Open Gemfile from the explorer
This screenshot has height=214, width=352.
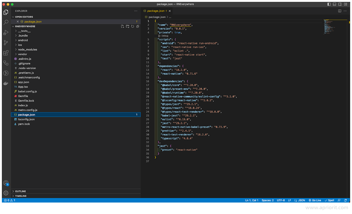tap(76, 96)
